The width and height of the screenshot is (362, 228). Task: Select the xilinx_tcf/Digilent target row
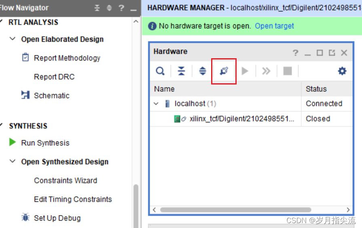pyautogui.click(x=251, y=119)
